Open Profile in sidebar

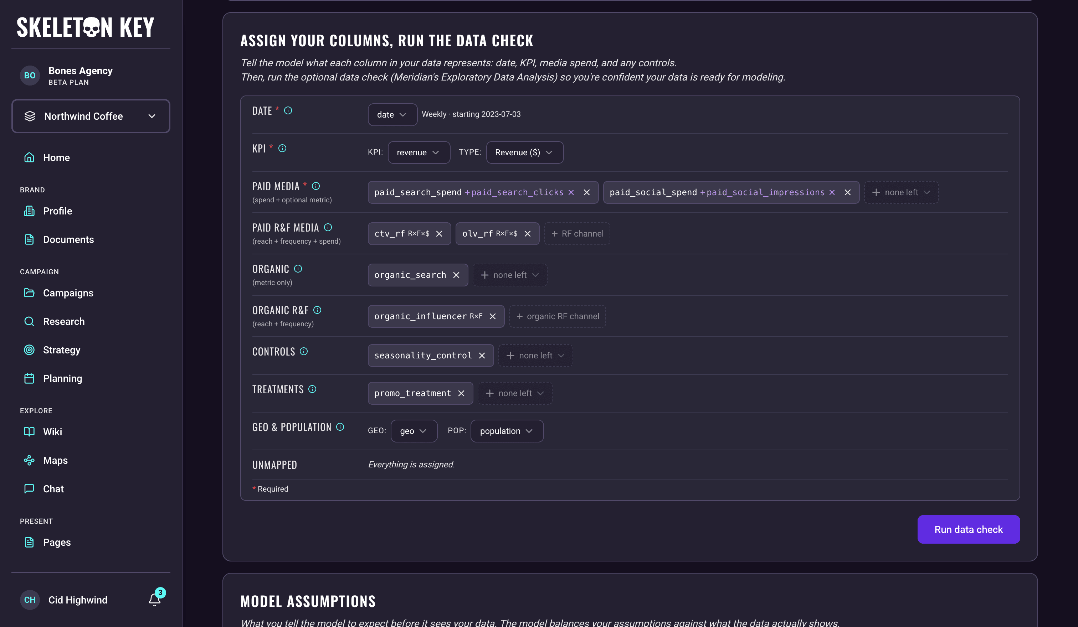point(57,211)
